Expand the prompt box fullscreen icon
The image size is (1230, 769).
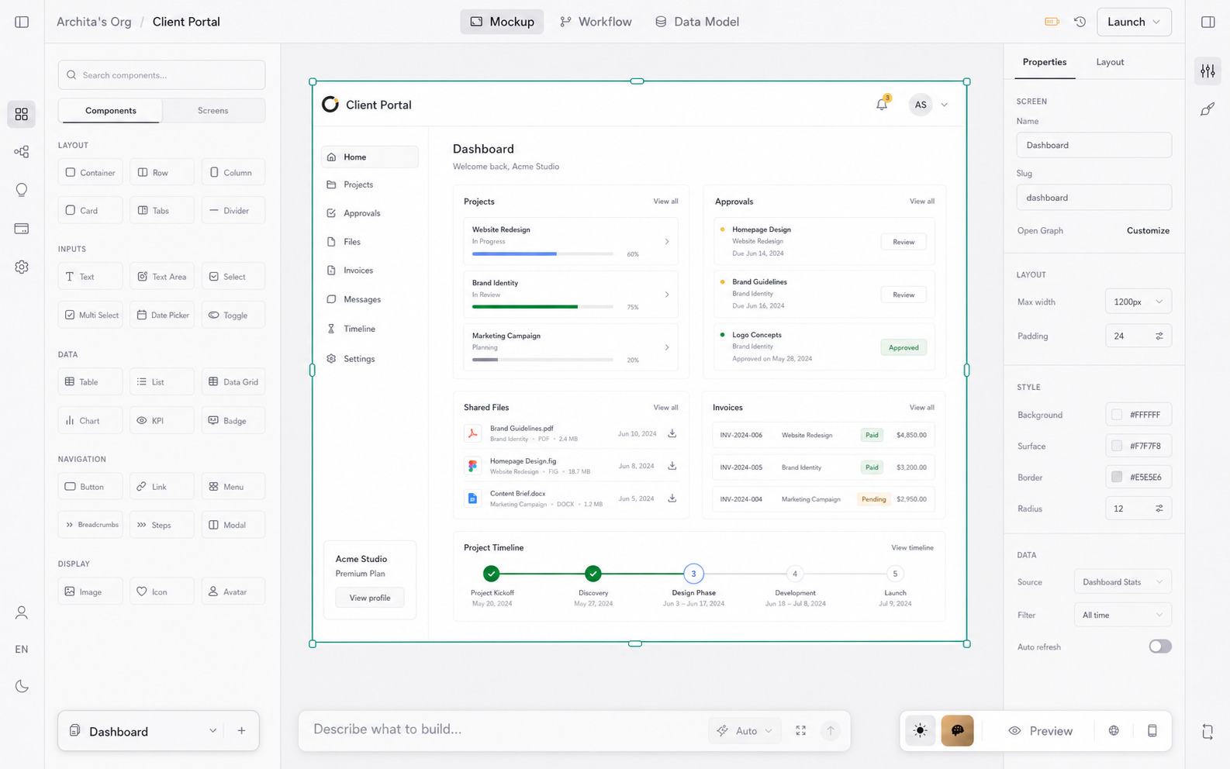(800, 731)
